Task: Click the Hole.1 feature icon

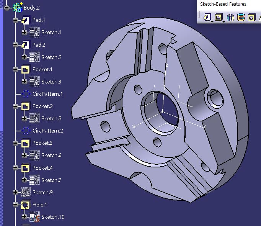Action: pos(26,205)
